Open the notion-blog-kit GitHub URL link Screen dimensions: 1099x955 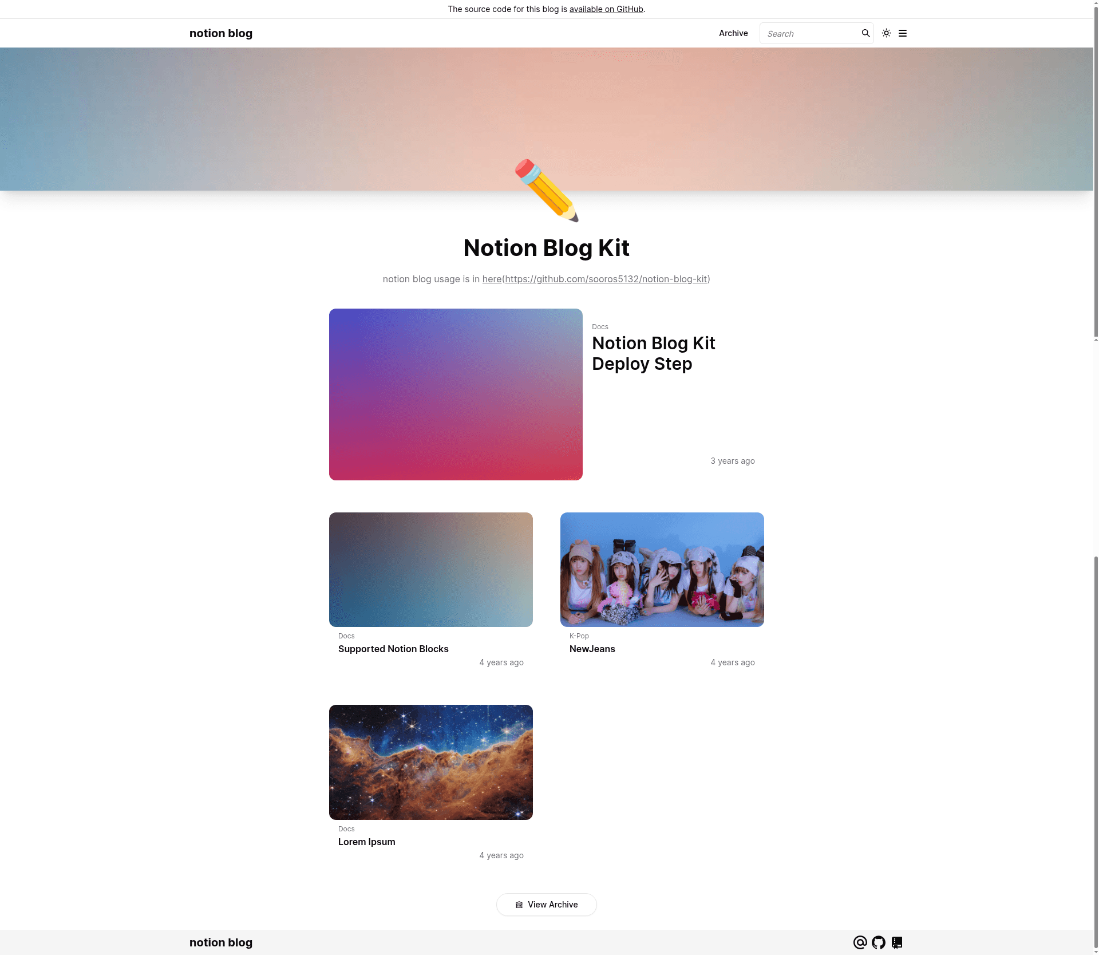tap(606, 279)
